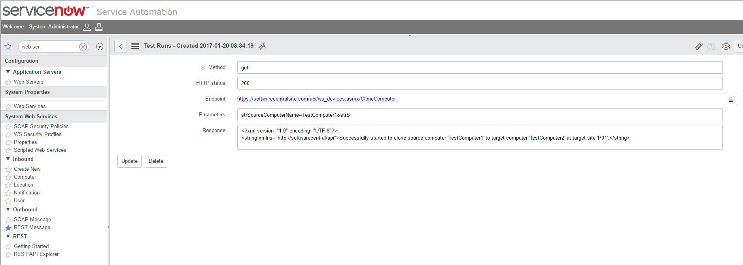Viewport: 743px width, 265px height.
Task: Open Scripted Web Services module
Action: 40,150
